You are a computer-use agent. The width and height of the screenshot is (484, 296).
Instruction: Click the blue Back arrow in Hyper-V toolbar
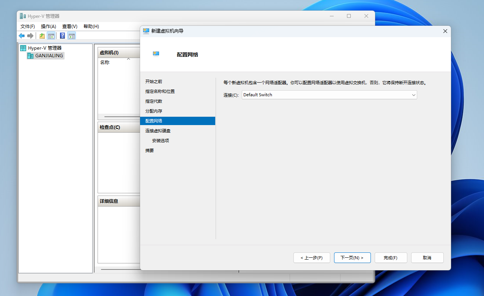tap(22, 36)
